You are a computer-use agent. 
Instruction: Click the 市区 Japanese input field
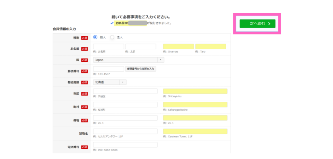click(x=125, y=91)
